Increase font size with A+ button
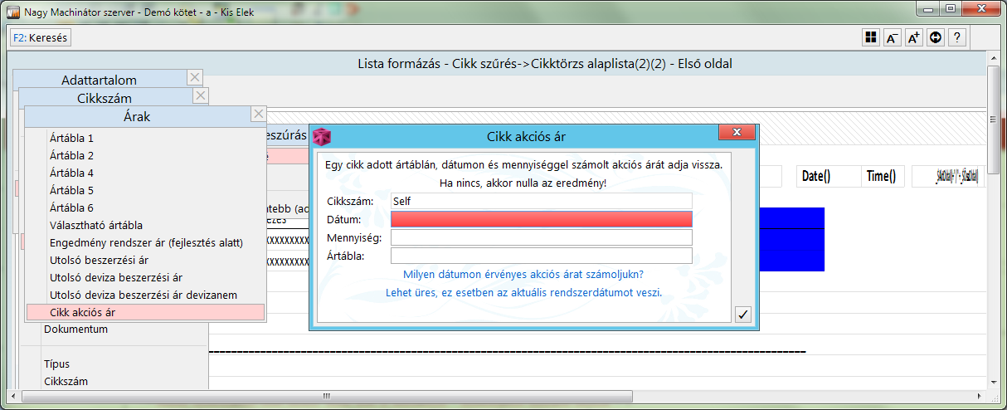The image size is (1007, 410). 913,37
